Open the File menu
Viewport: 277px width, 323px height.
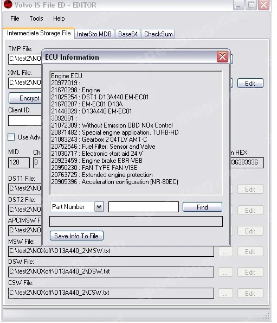coord(15,18)
